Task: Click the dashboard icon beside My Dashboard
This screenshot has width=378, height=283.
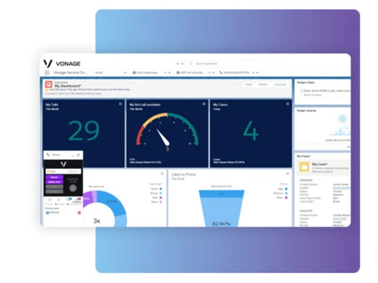Action: pos(48,85)
